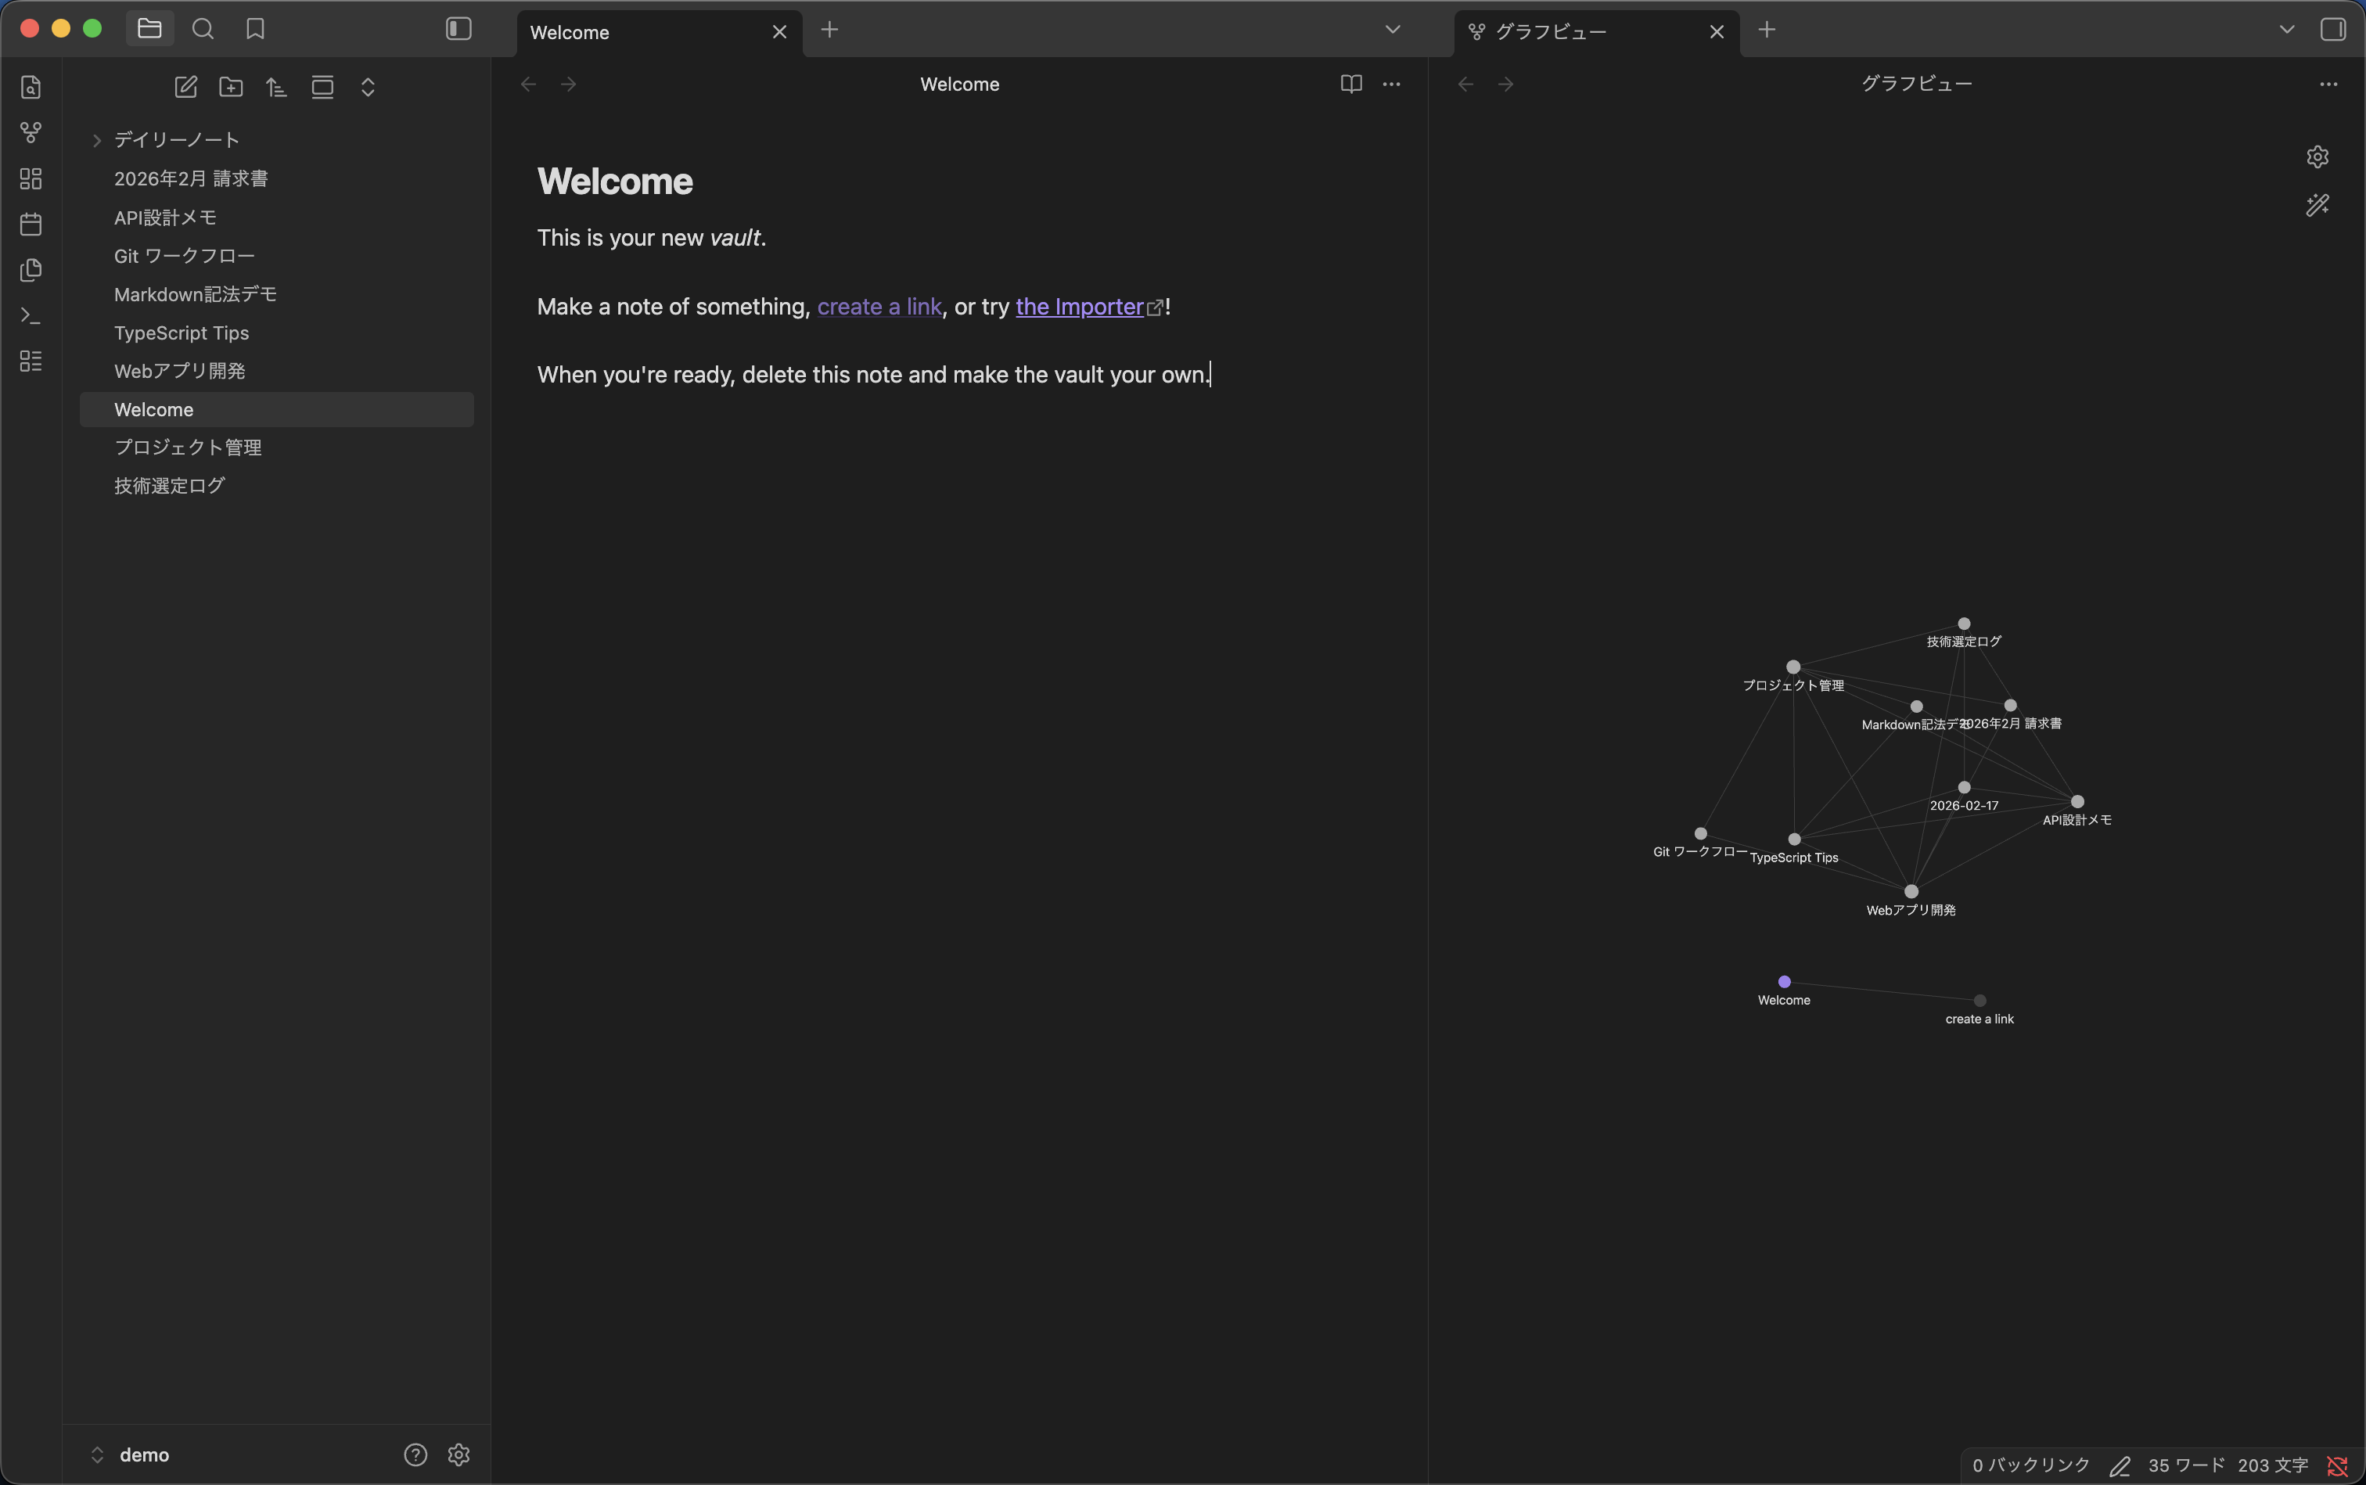Follow the 'create a link' link

(x=879, y=307)
